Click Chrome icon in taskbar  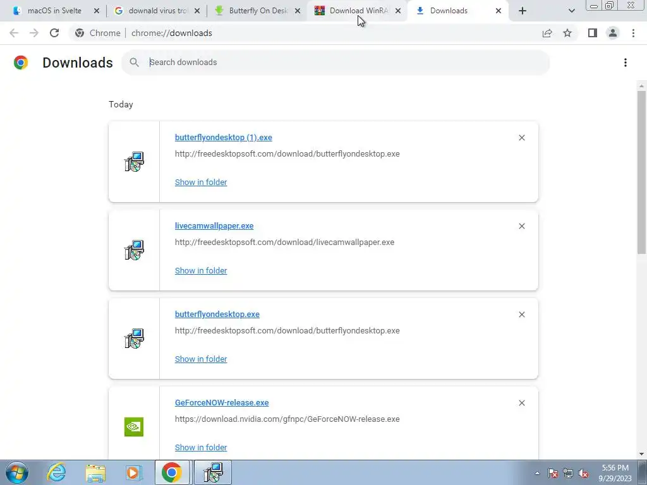click(x=172, y=472)
